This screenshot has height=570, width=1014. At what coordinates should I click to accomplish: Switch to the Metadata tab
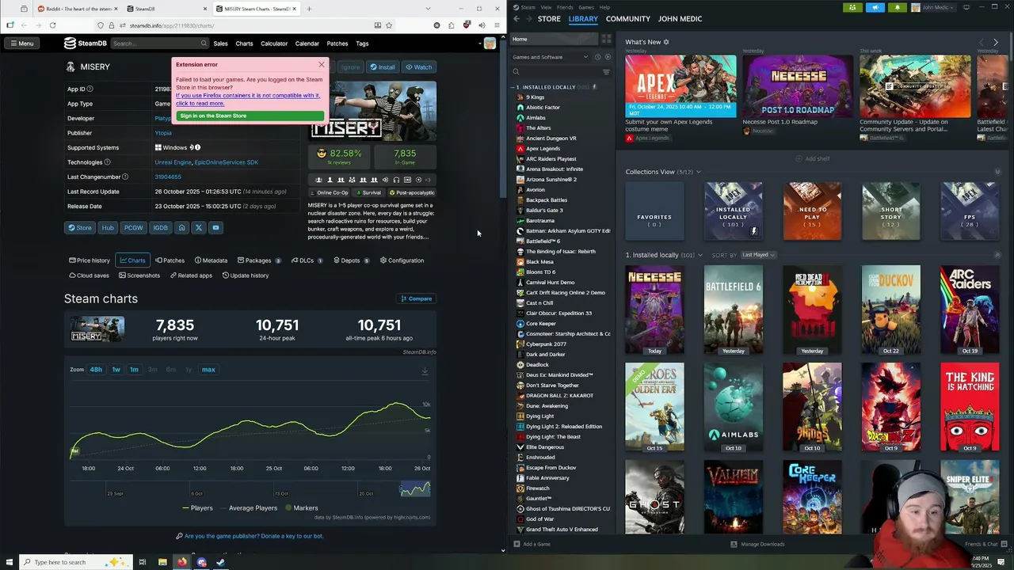(x=210, y=260)
